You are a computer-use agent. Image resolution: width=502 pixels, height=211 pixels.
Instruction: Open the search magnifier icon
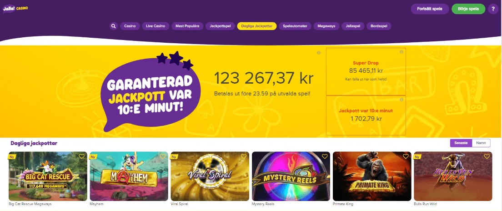pos(114,26)
